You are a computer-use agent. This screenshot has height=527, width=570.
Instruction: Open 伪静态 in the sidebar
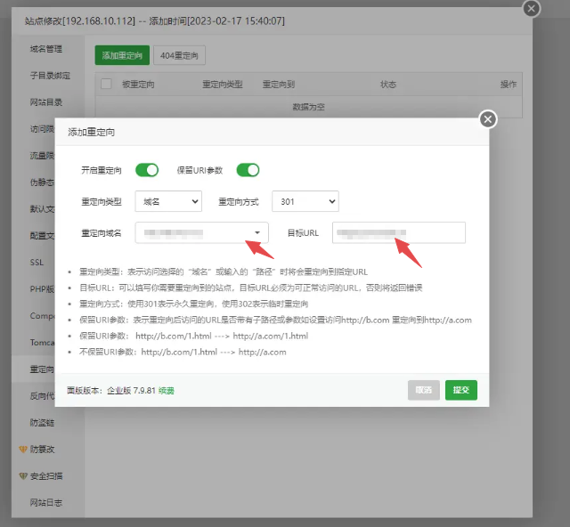[42, 182]
